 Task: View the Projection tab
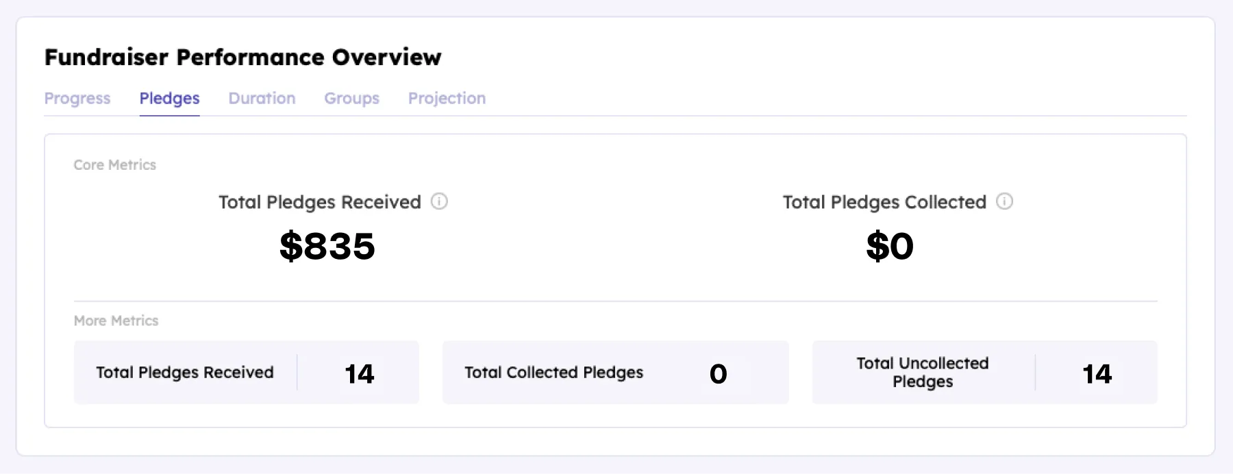pos(447,99)
